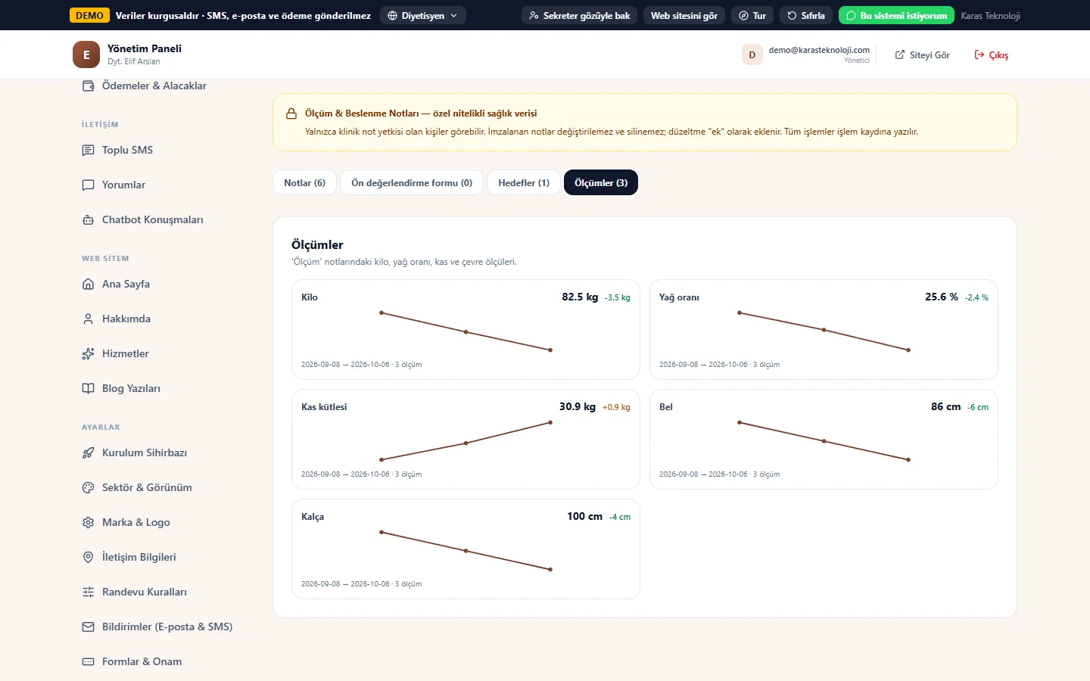Click Siteyi Gör link in header
Viewport: 1090px width, 681px height.
922,54
